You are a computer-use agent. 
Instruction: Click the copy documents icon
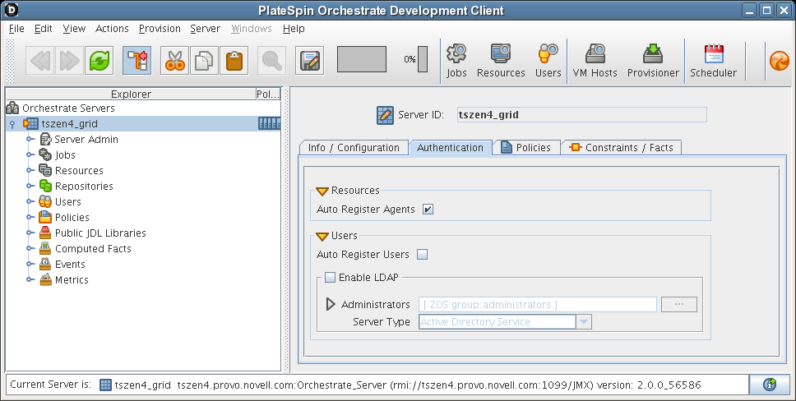pyautogui.click(x=204, y=61)
